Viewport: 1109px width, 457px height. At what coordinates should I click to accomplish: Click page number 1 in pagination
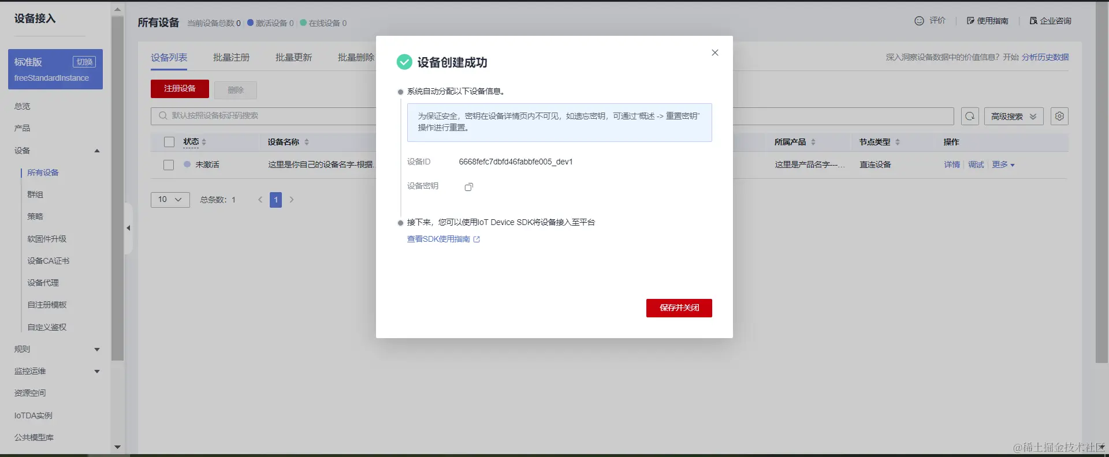(x=276, y=200)
